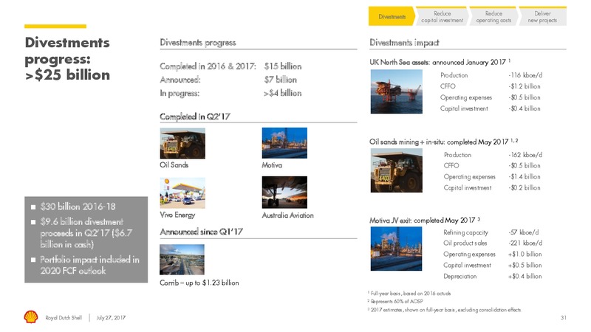Click 'Corrib – up to $1.23 billion' caption
The image size is (591, 332).
pos(199,283)
